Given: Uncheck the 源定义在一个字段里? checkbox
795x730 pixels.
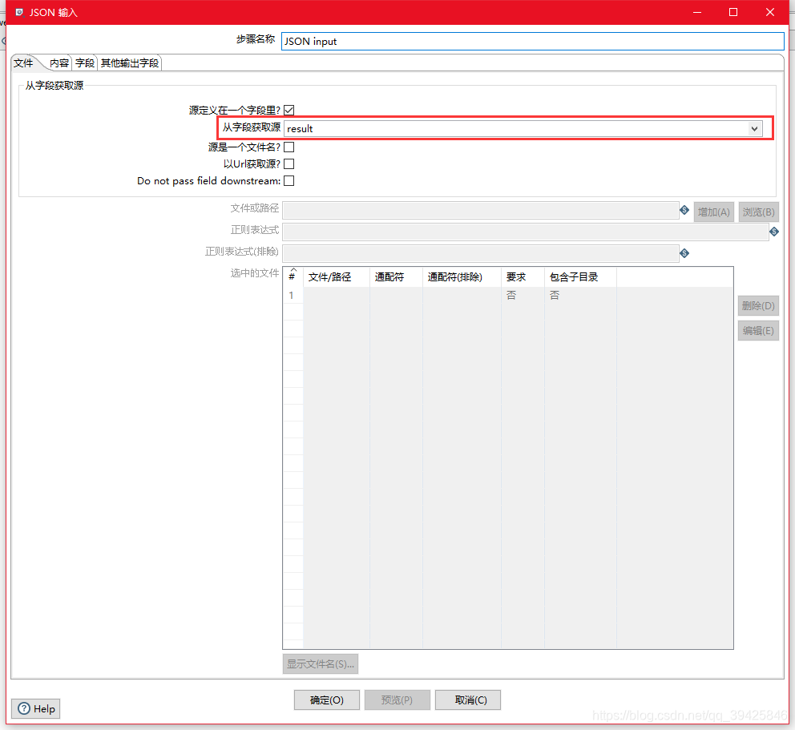Looking at the screenshot, I should pos(289,110).
